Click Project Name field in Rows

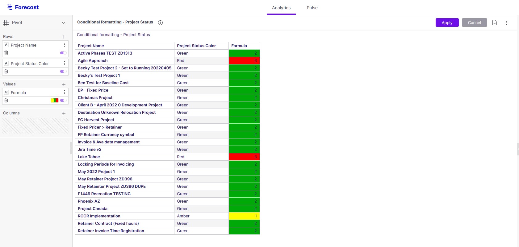(23, 45)
